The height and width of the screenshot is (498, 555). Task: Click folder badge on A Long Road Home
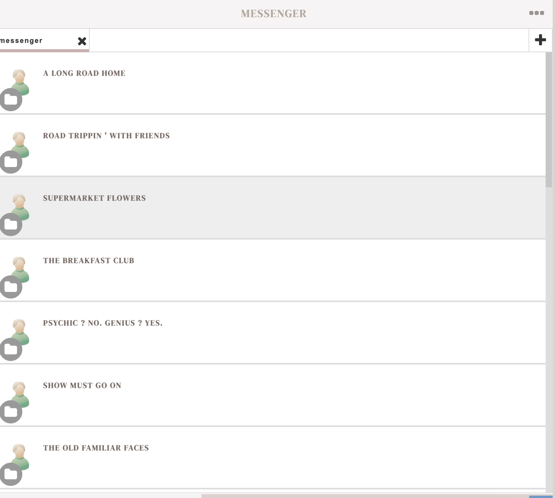[11, 100]
